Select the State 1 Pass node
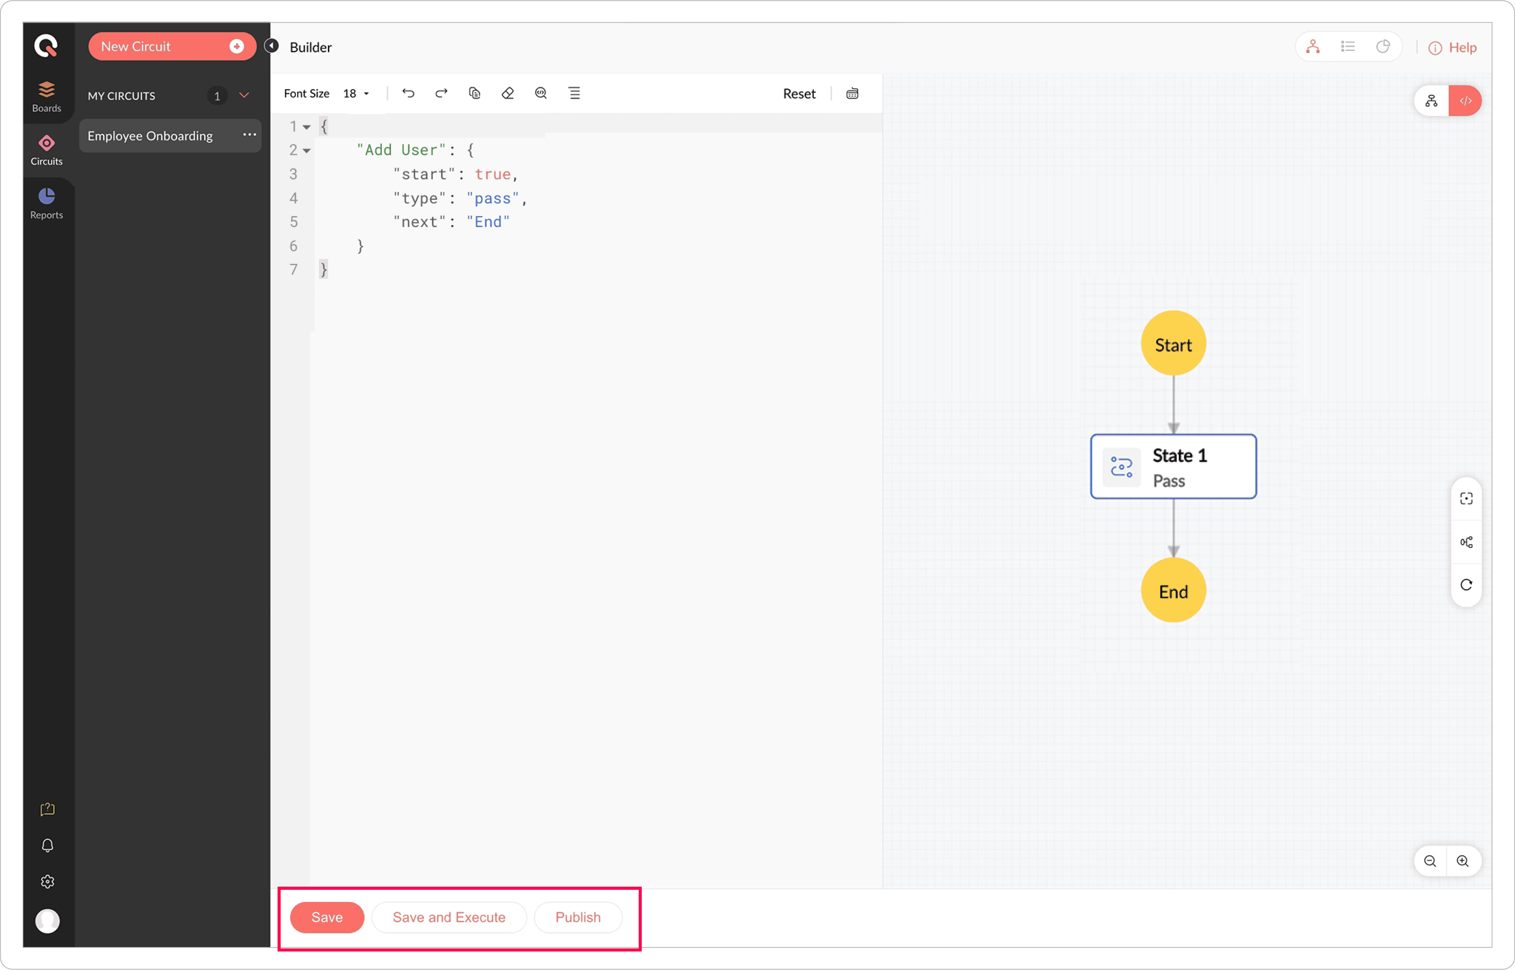 coord(1173,467)
